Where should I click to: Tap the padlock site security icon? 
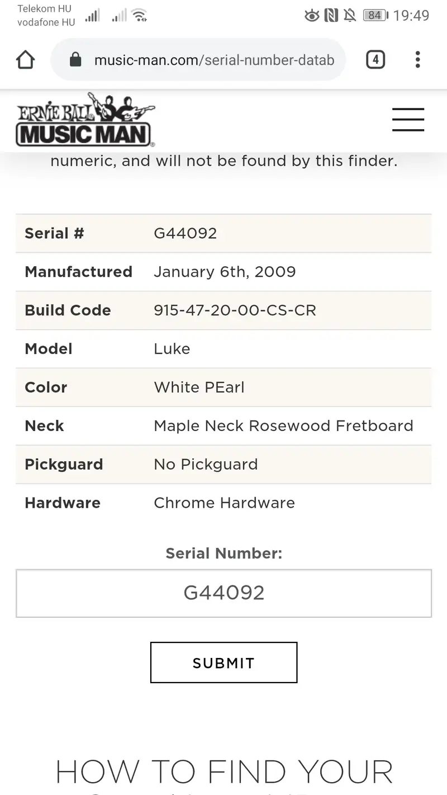pos(75,60)
